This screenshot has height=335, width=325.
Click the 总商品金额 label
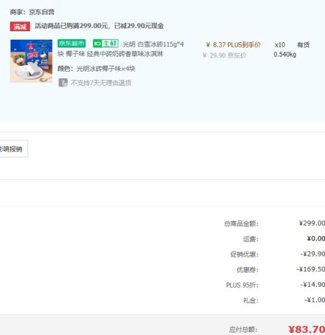click(x=241, y=223)
